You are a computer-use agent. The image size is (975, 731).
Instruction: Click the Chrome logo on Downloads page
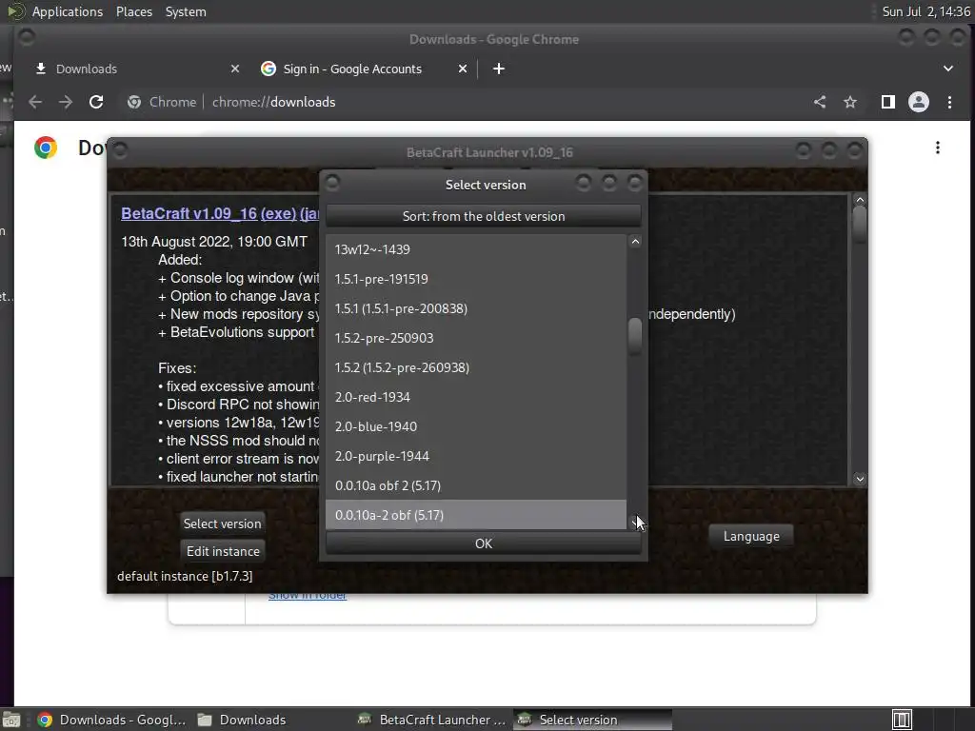(46, 148)
